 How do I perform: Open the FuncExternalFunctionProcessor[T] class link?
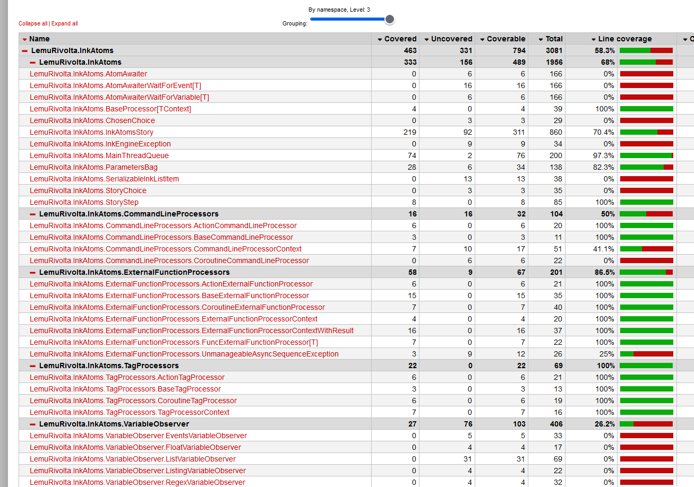(x=174, y=342)
